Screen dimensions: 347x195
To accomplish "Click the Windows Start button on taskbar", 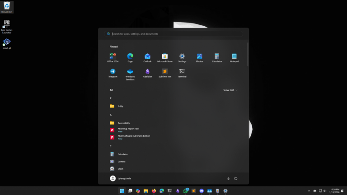I will 122,191.
